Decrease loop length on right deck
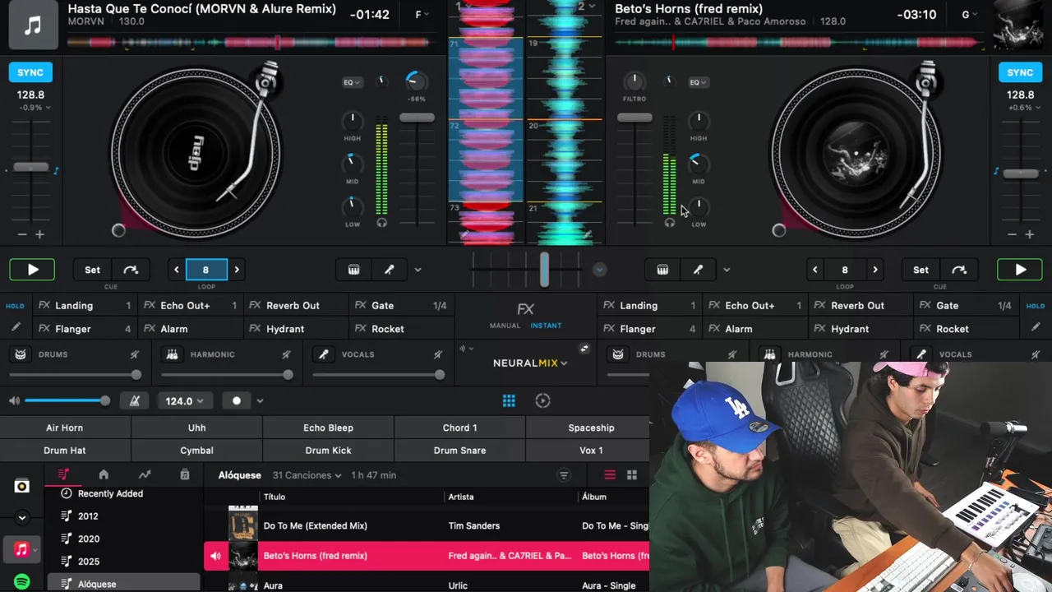Viewport: 1052px width, 592px height. pyautogui.click(x=814, y=270)
